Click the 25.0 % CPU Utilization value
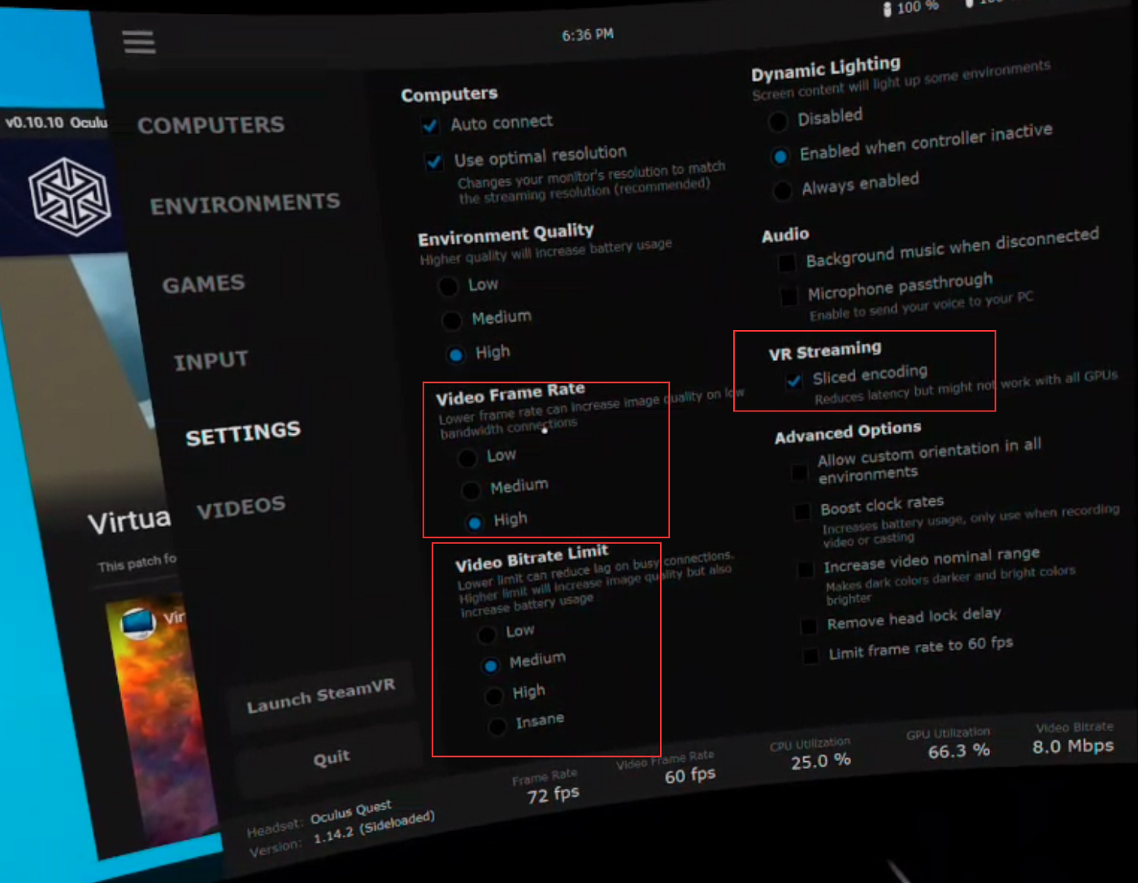The image size is (1138, 883). (821, 760)
